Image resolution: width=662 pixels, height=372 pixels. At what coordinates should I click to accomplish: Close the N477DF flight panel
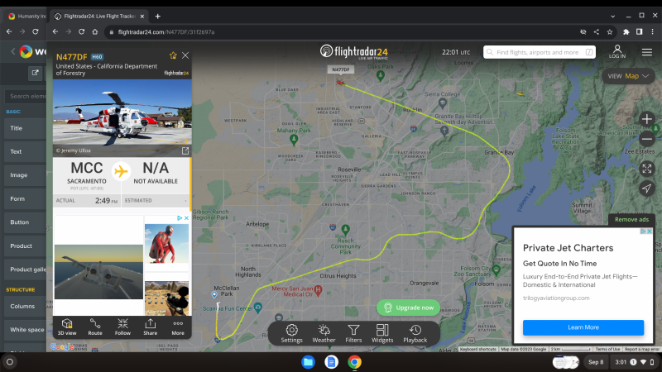185,55
